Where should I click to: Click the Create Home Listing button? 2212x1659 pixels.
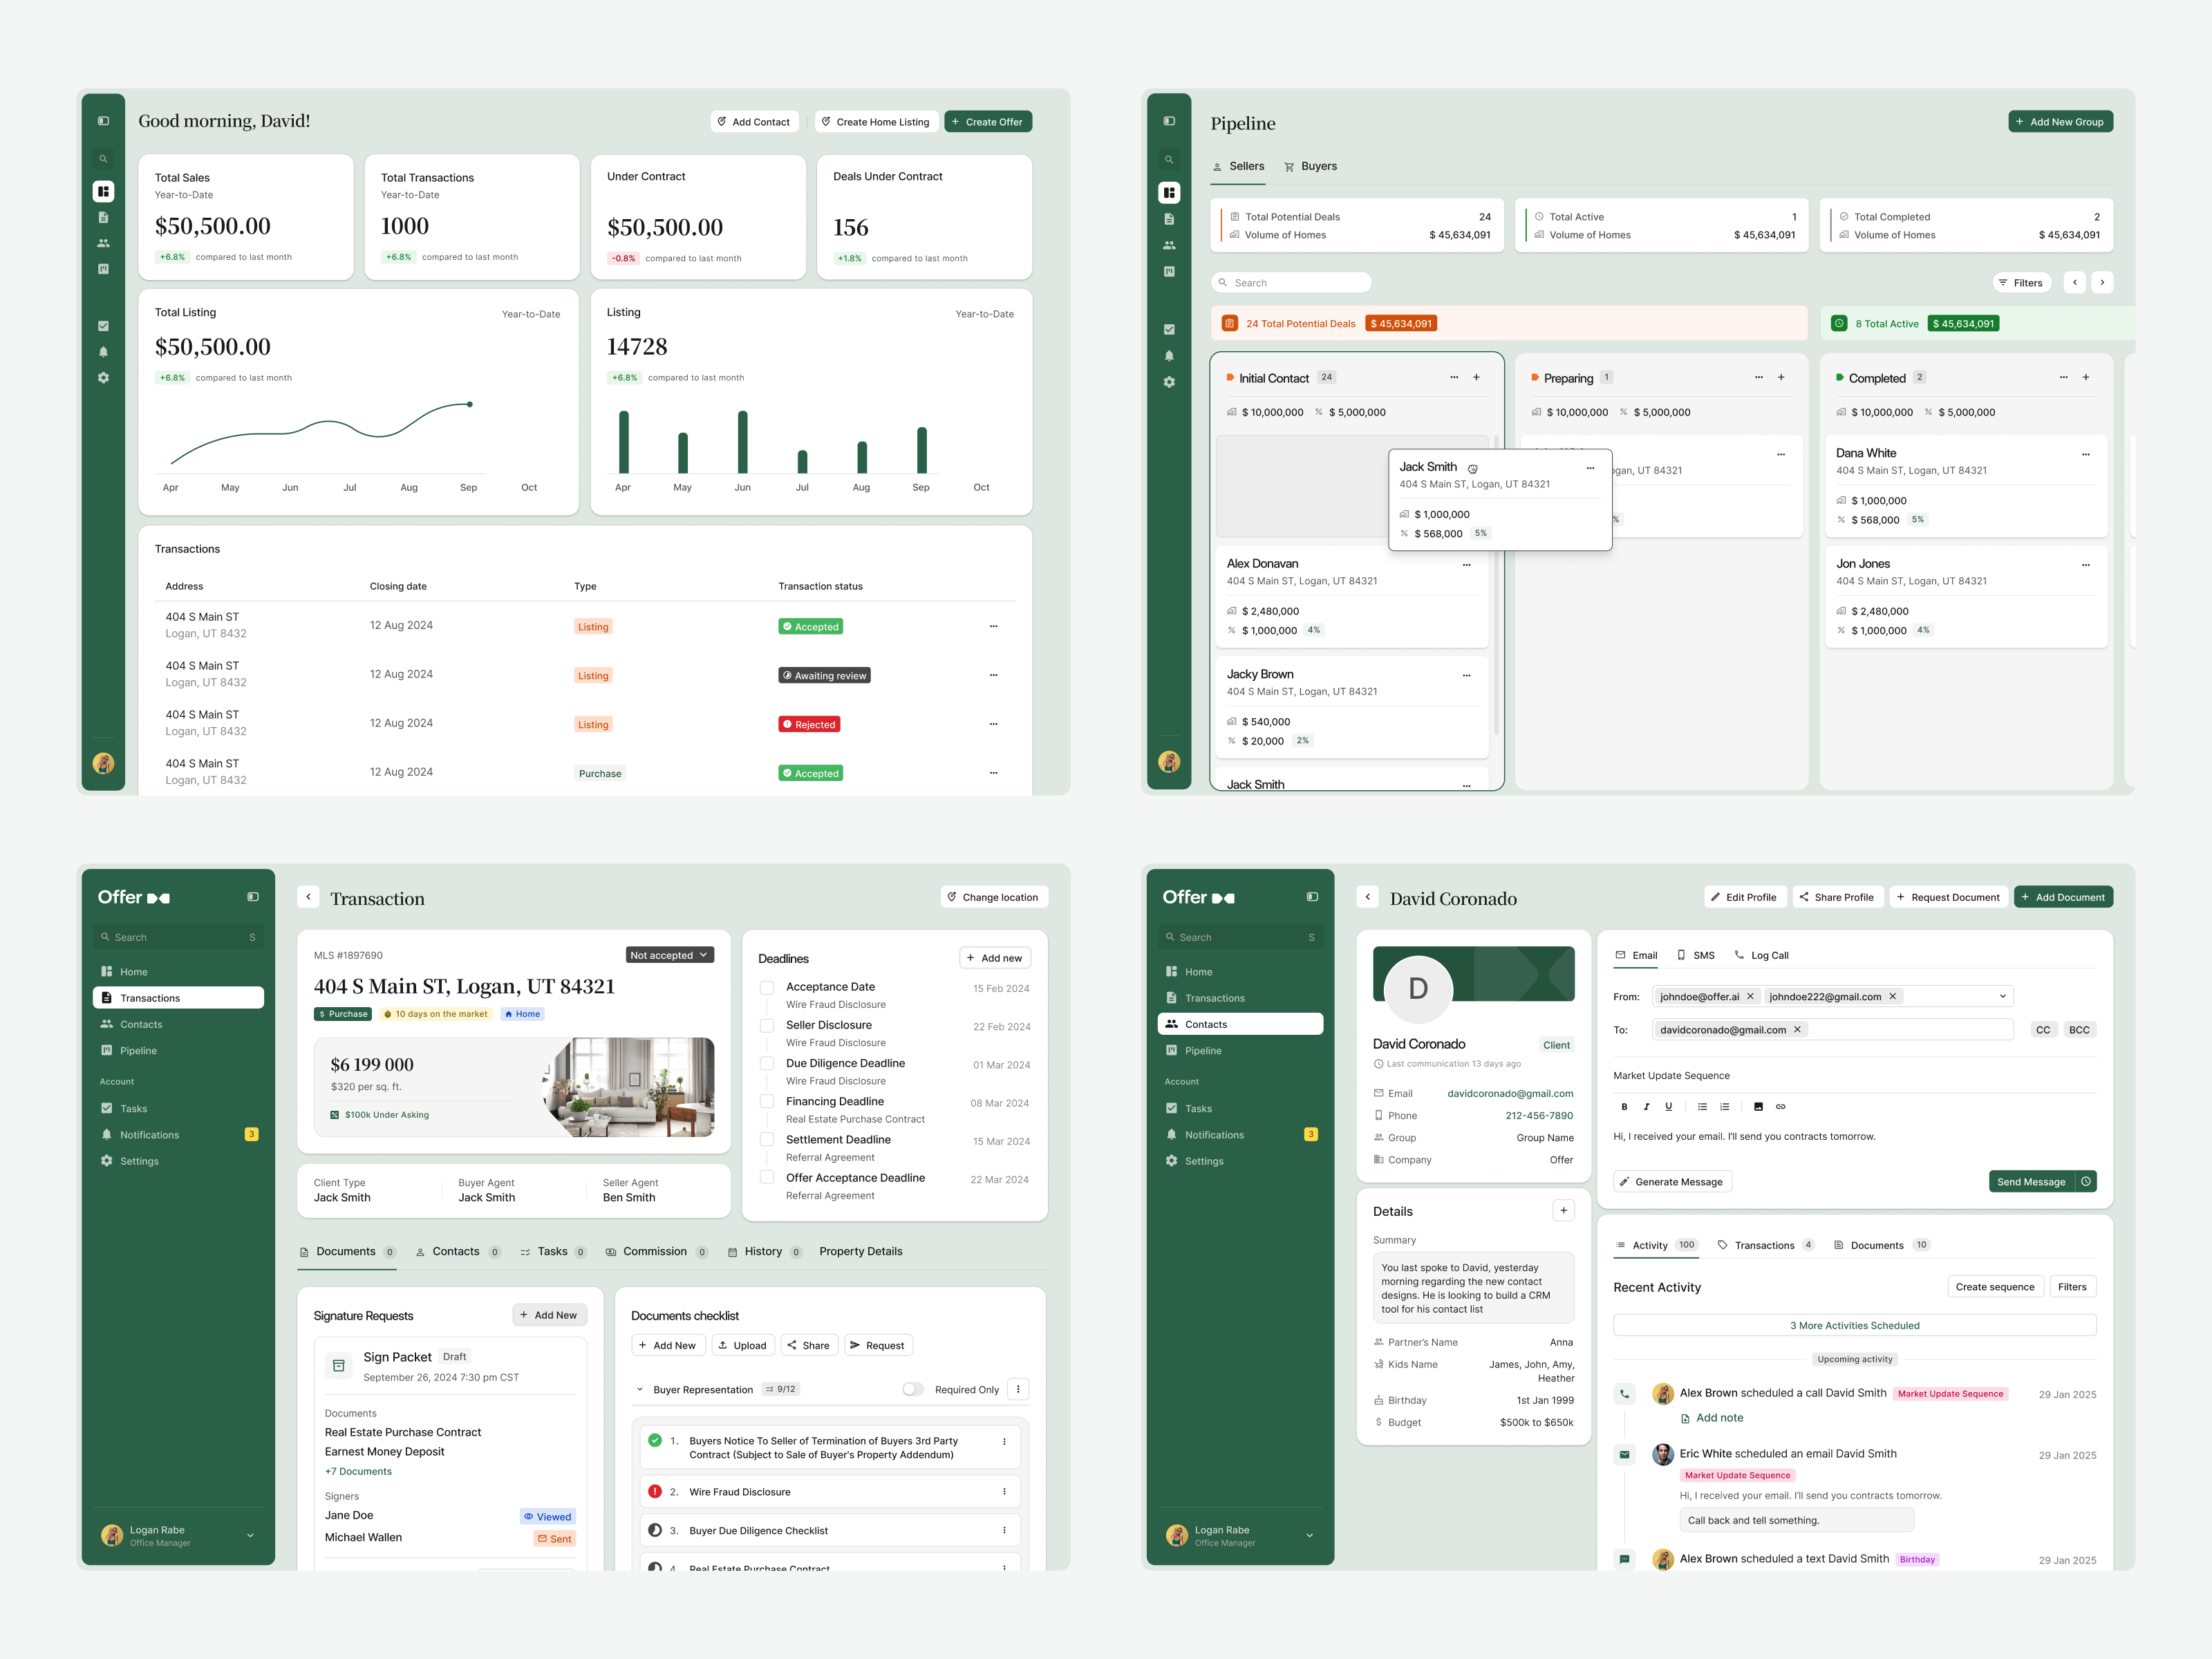(x=876, y=122)
